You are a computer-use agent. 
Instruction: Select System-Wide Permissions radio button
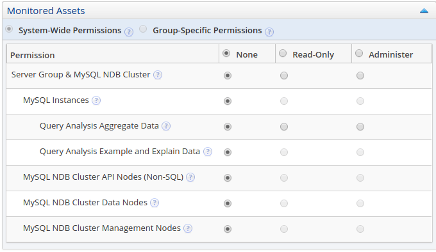9,29
